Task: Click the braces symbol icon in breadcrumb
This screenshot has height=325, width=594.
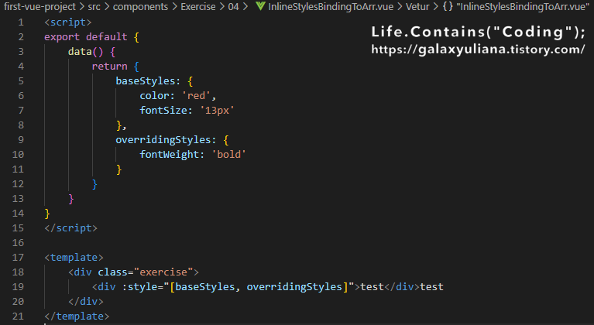Action: 448,7
